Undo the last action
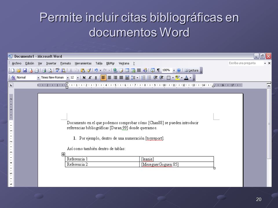 click(96, 70)
